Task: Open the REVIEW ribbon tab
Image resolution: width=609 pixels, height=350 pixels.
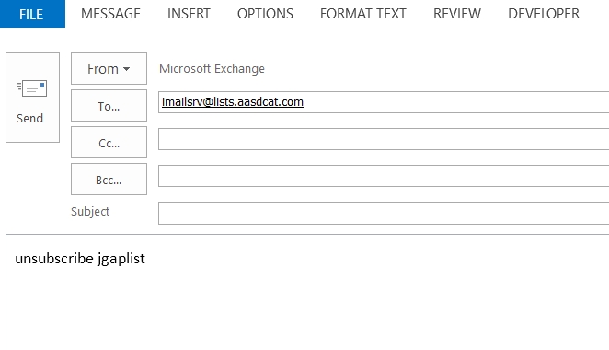Action: pos(457,14)
